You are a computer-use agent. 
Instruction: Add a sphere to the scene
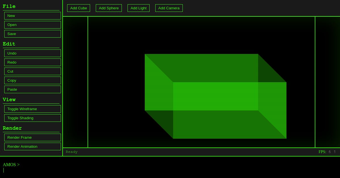109,8
